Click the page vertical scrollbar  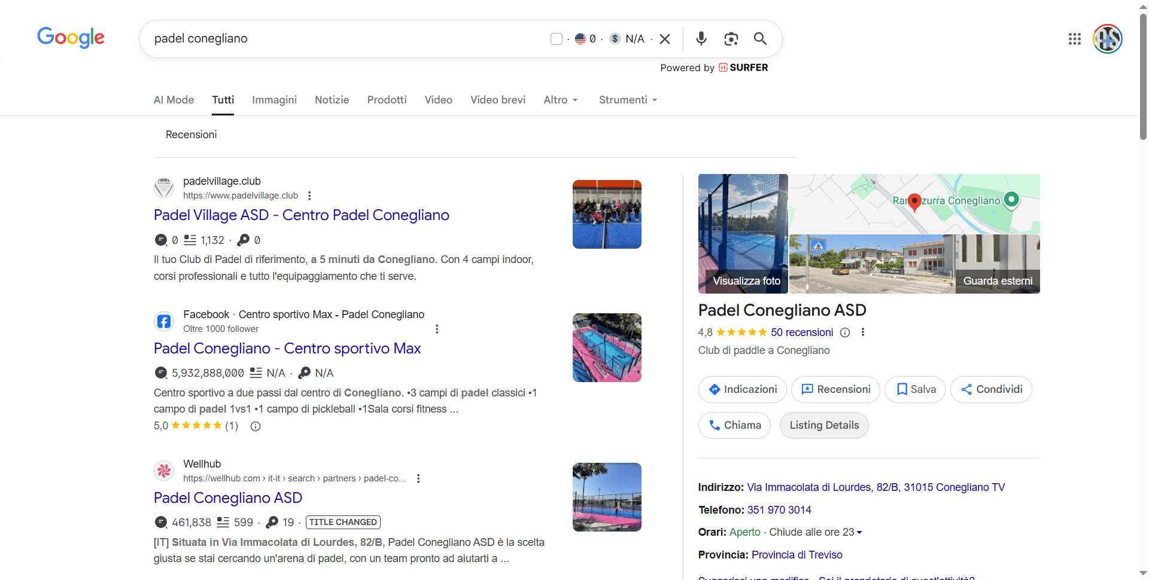coord(1143,78)
